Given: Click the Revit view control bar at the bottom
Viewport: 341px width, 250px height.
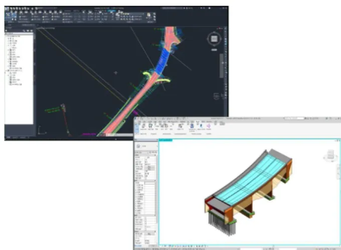Looking at the screenshot, I should [x=186, y=246].
